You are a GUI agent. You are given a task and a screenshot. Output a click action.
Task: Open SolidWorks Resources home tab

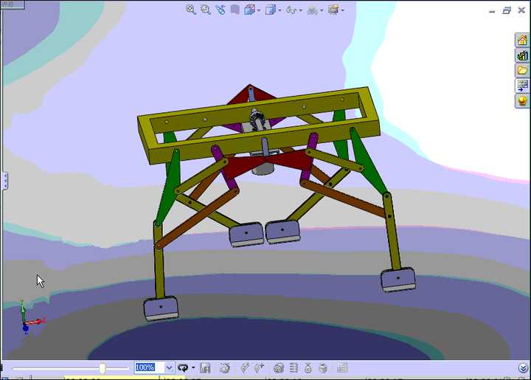pyautogui.click(x=522, y=41)
